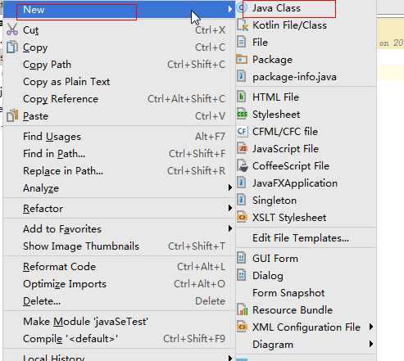Click the Resource Bundle chart icon
Image resolution: width=404 pixels, height=361 pixels.
click(243, 309)
